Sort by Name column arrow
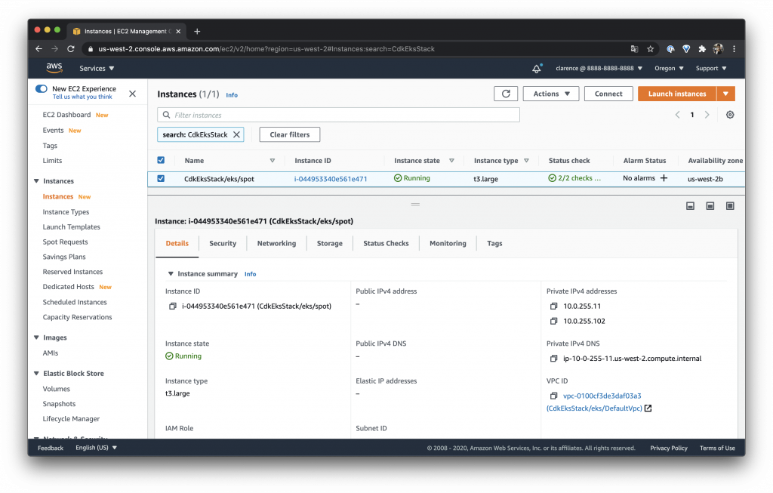Screen dimensions: 773x493 coord(272,161)
